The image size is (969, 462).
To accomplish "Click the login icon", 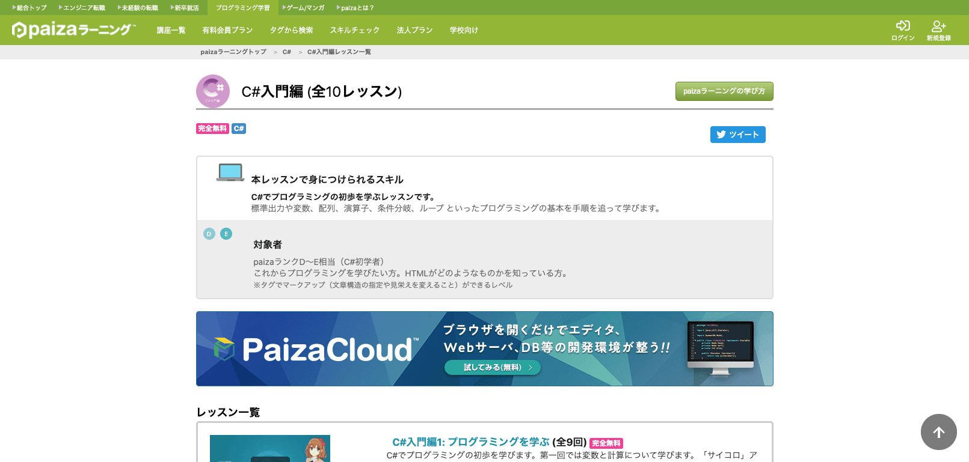I will point(902,26).
